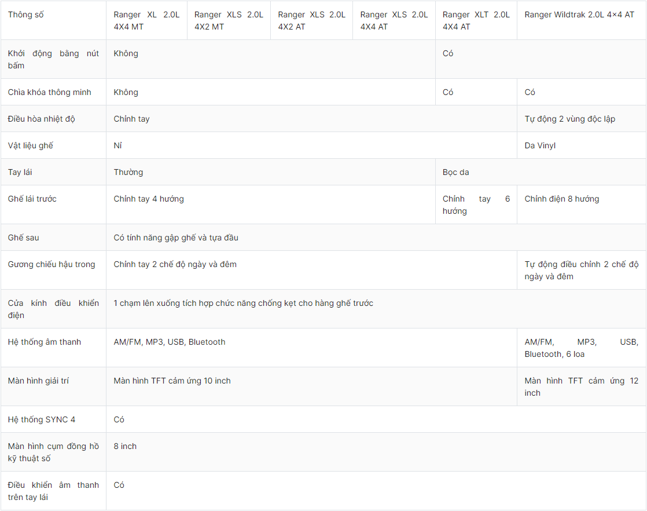This screenshot has height=511, width=647.
Task: Click the "Chìa khóa thông minh" row label
Action: (50, 93)
